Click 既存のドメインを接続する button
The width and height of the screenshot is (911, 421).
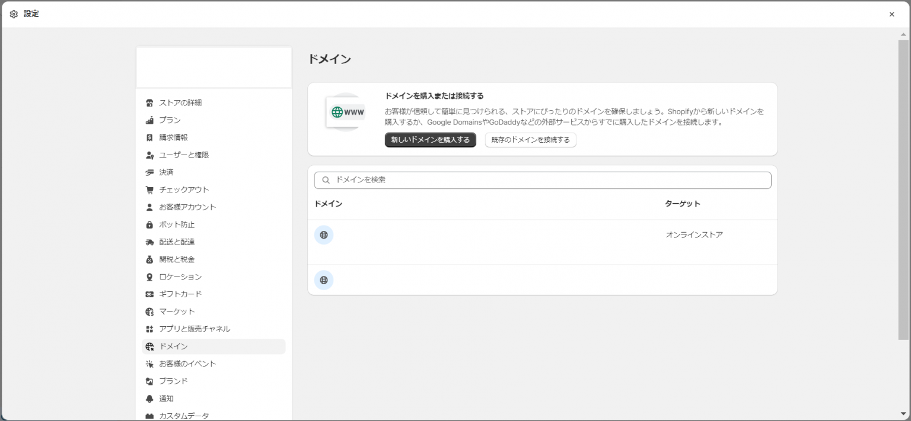click(530, 140)
